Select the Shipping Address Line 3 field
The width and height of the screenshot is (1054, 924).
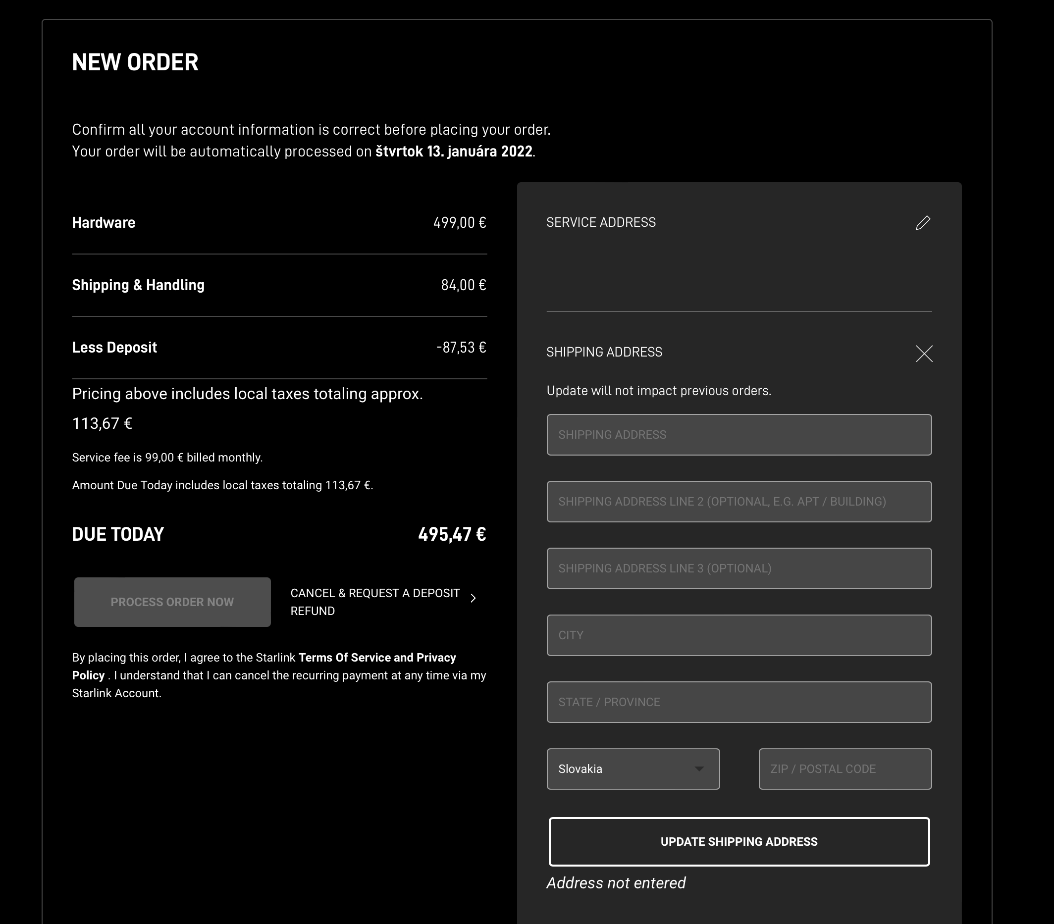tap(738, 568)
